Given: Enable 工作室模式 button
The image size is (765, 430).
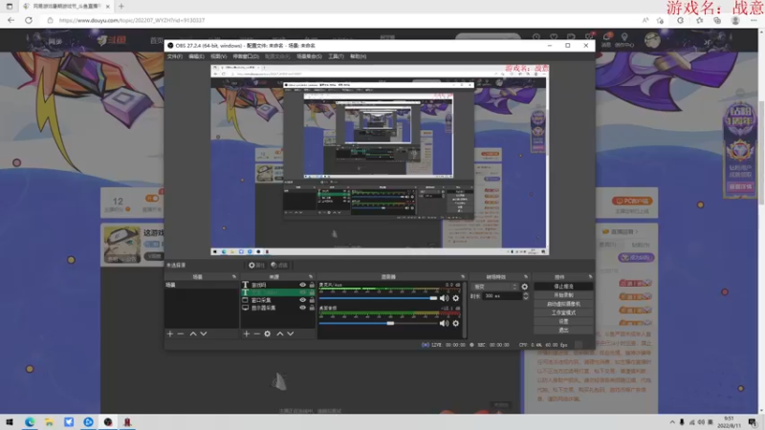Looking at the screenshot, I should coord(563,313).
